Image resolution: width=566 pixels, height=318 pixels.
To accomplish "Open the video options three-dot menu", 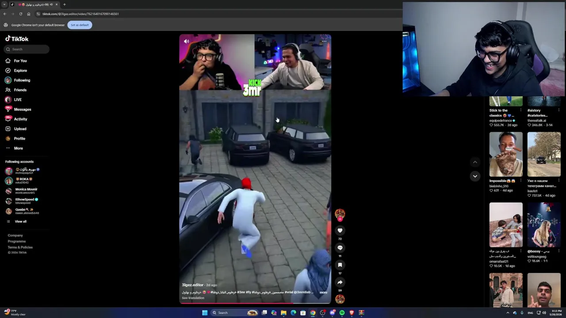I will click(324, 42).
